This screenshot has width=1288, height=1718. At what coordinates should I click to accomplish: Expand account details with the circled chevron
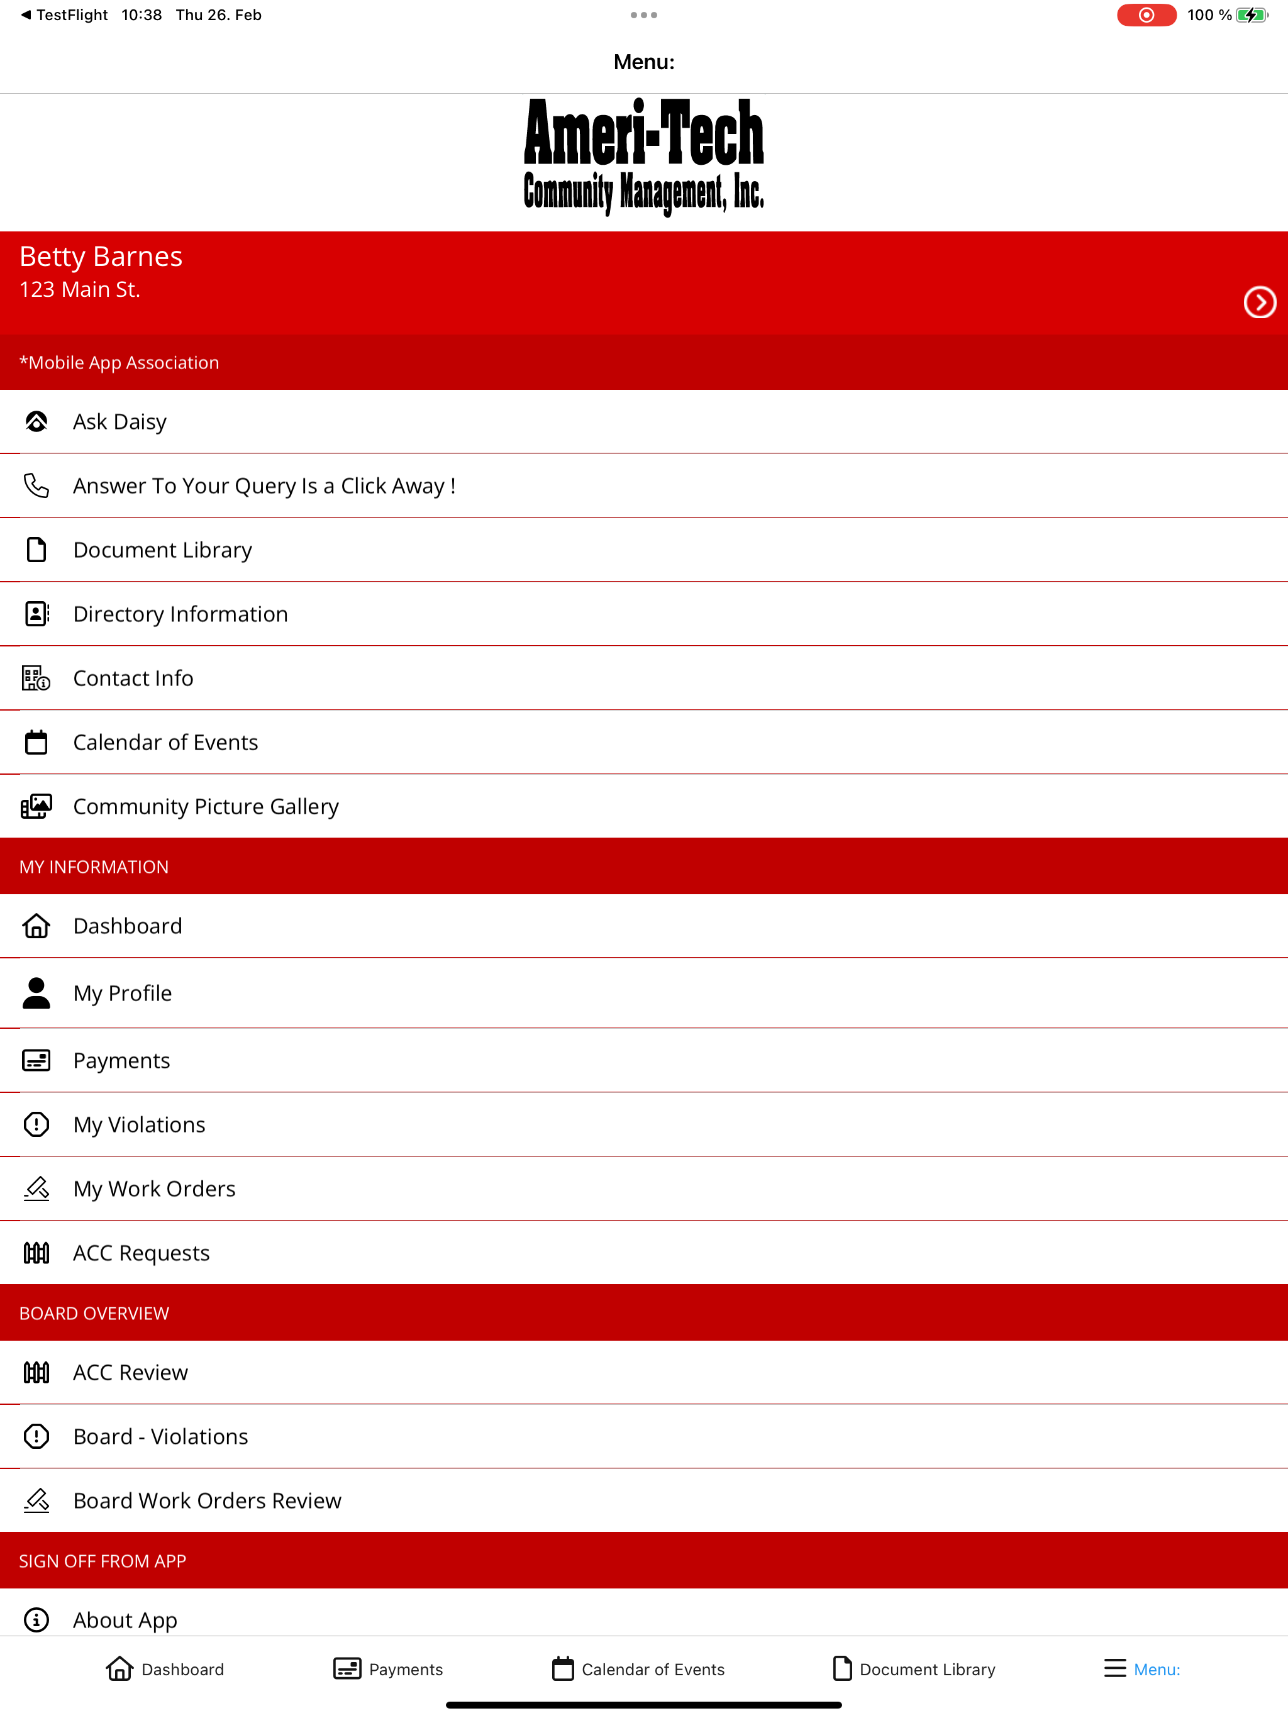click(1259, 302)
